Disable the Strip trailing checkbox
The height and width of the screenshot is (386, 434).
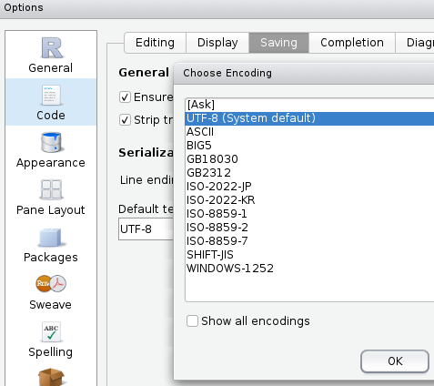click(125, 120)
